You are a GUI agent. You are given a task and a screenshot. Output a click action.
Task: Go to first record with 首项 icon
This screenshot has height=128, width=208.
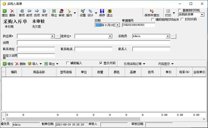[22, 13]
